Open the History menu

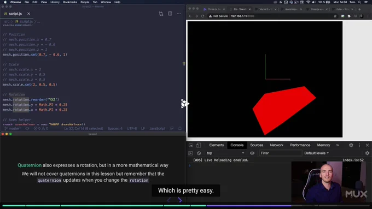point(55,2)
